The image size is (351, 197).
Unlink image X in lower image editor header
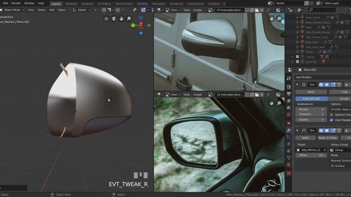click(x=262, y=95)
